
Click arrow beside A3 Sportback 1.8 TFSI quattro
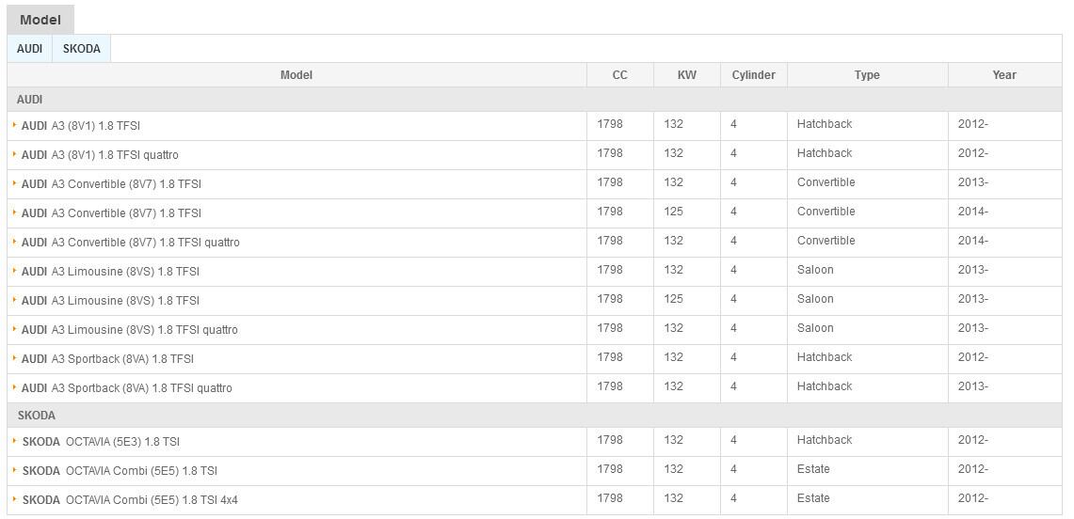(x=15, y=387)
